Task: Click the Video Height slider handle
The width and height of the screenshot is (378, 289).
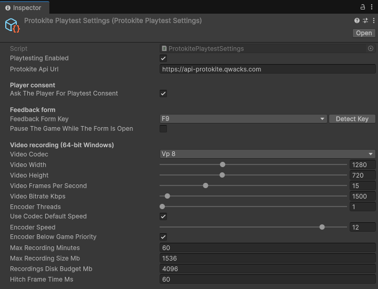Action: [x=222, y=175]
